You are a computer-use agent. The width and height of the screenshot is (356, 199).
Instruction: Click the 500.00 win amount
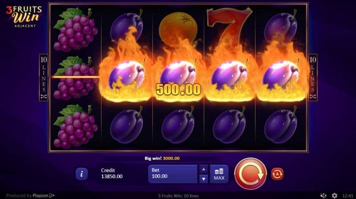(178, 89)
